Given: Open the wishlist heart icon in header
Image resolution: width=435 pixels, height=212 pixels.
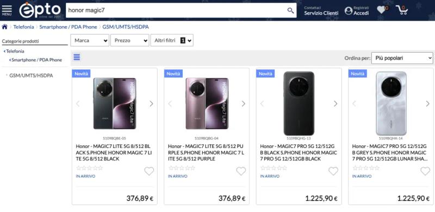Looking at the screenshot, I should (382, 10).
